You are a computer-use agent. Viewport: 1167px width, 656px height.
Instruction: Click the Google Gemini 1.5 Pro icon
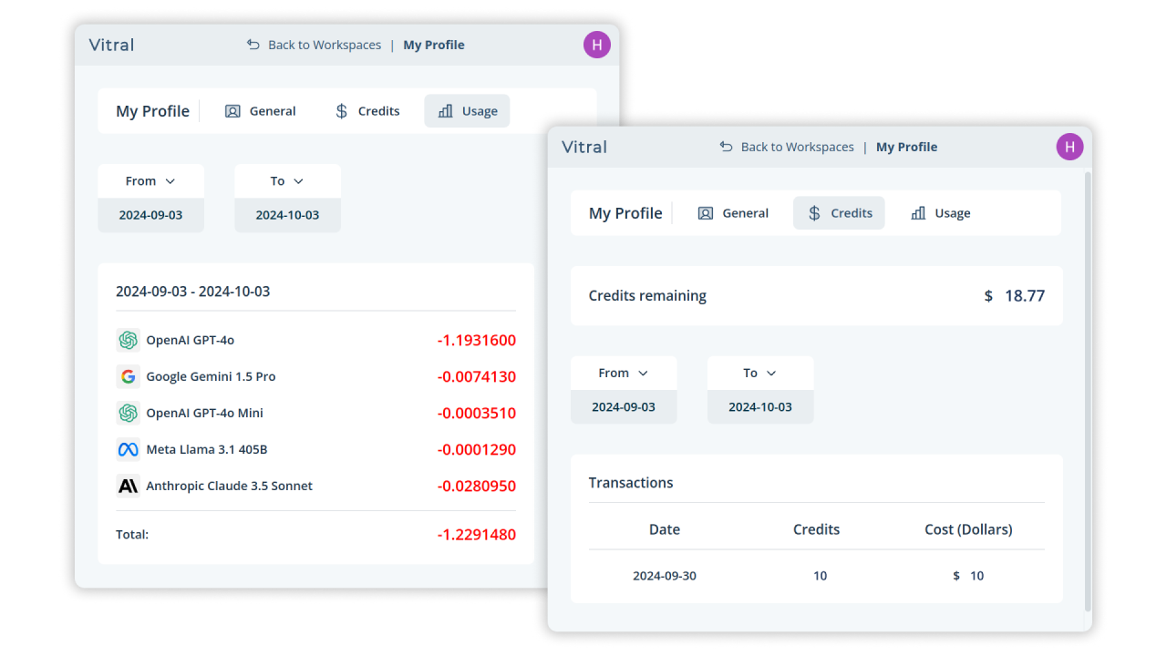(128, 376)
